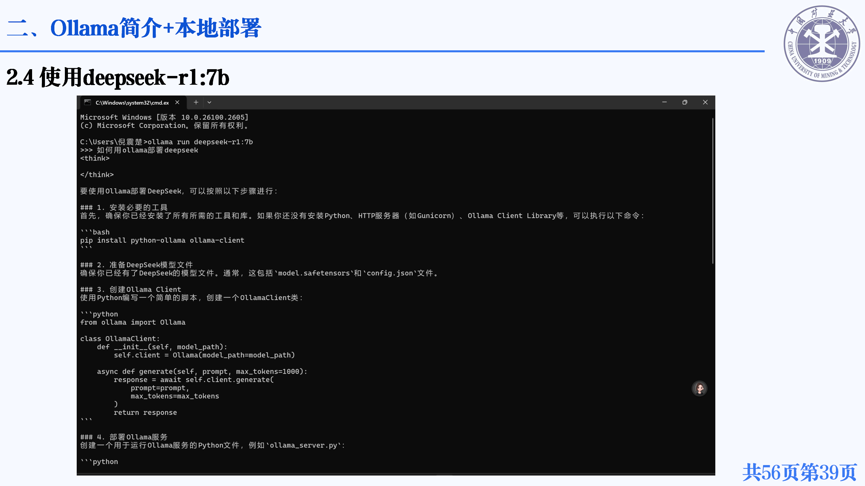Click the heading 2.4 使用deepseek-r1:7b
Viewport: 865px width, 486px height.
tap(118, 77)
